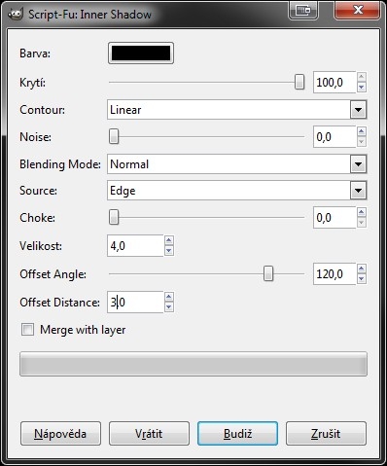Image resolution: width=387 pixels, height=466 pixels.
Task: Increase Velikost value with the up arrow
Action: tap(169, 240)
